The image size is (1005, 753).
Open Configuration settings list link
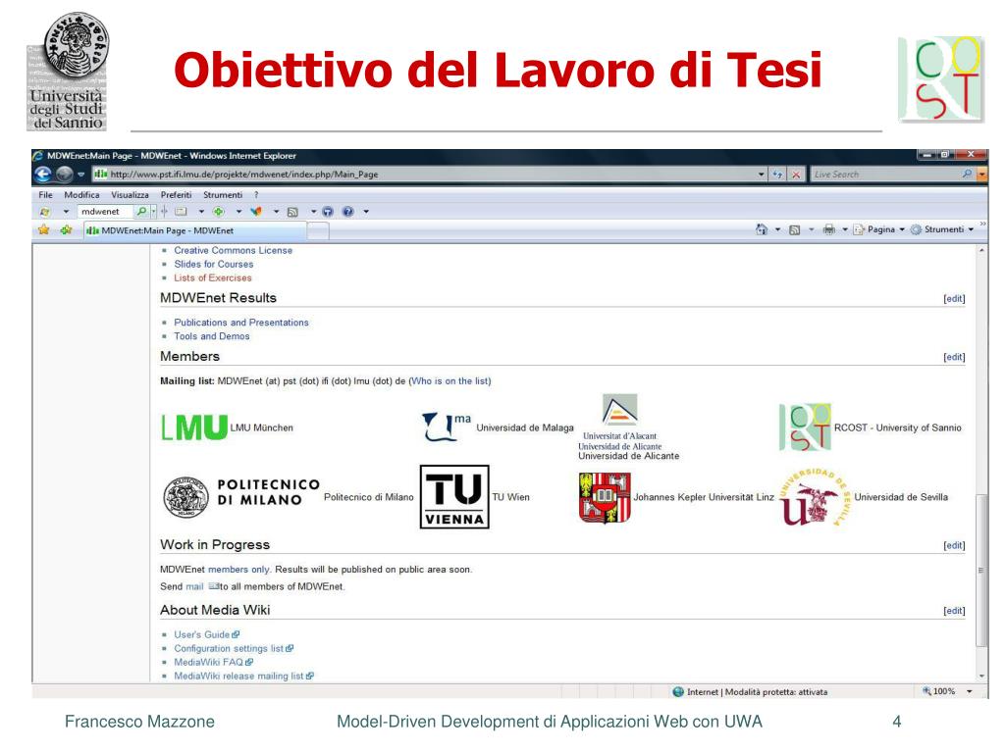point(234,649)
